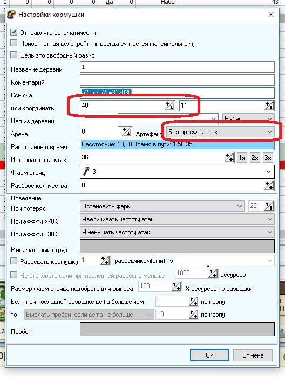Open the Остановить фарм dropdown

coord(161,206)
